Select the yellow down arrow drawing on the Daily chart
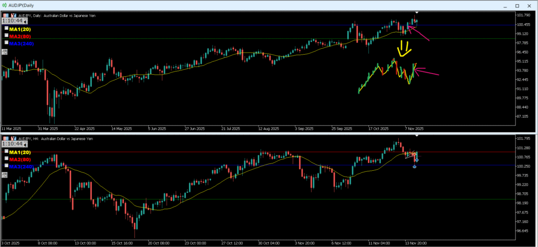This screenshot has width=538, height=247. [x=404, y=50]
